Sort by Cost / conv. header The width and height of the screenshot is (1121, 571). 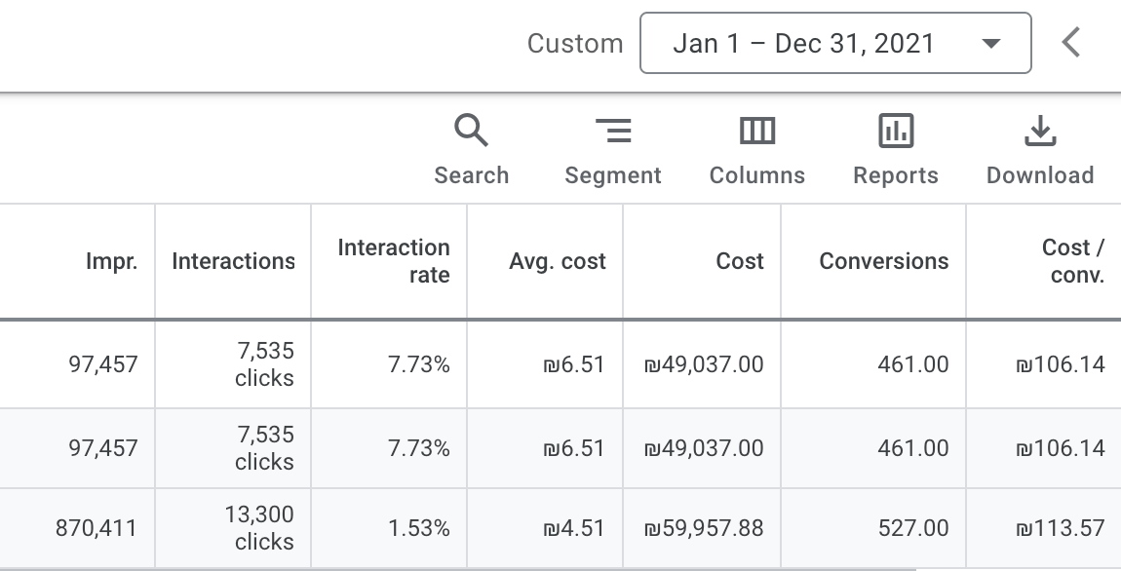tap(1072, 261)
